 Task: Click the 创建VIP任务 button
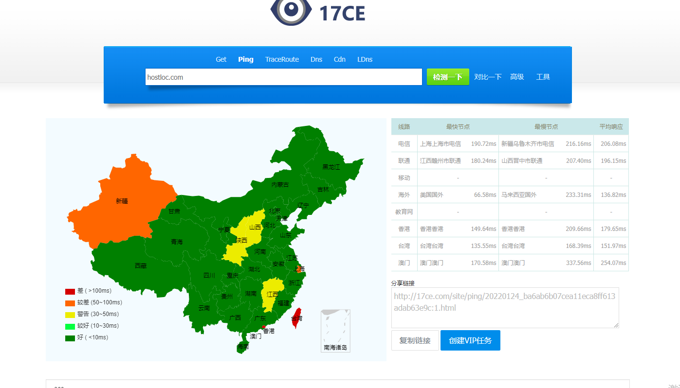[x=470, y=340]
